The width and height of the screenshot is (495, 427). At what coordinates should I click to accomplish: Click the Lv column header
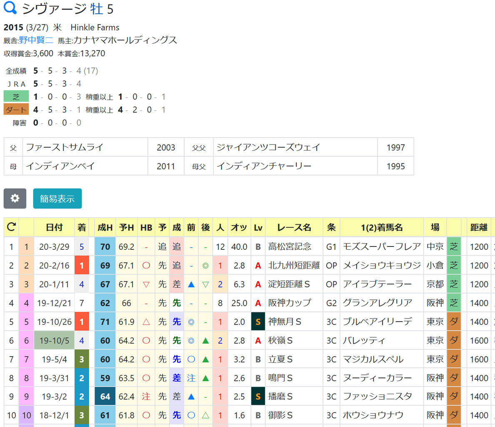tap(258, 227)
